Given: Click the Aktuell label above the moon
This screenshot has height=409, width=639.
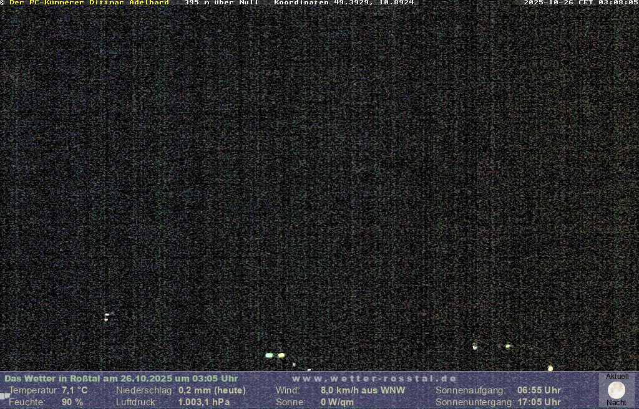Looking at the screenshot, I should (x=617, y=377).
